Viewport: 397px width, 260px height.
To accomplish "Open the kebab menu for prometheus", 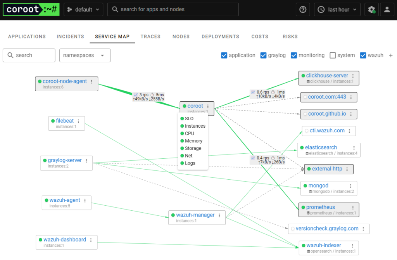I will [x=352, y=207].
